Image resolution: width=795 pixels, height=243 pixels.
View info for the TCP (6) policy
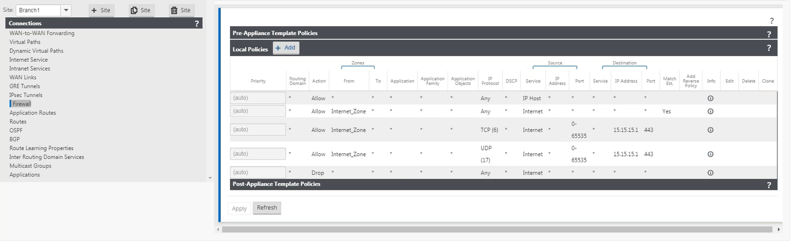tap(711, 130)
